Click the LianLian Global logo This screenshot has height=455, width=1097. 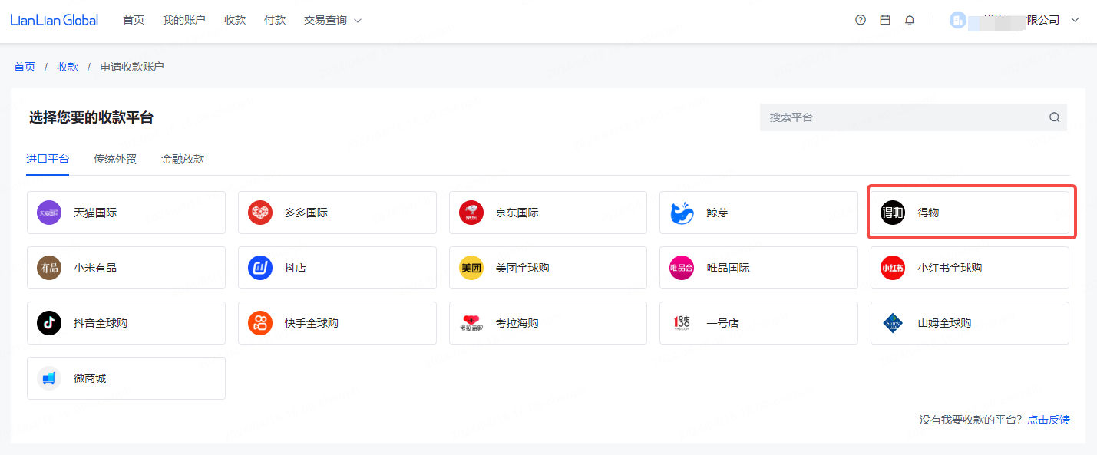pyautogui.click(x=55, y=20)
